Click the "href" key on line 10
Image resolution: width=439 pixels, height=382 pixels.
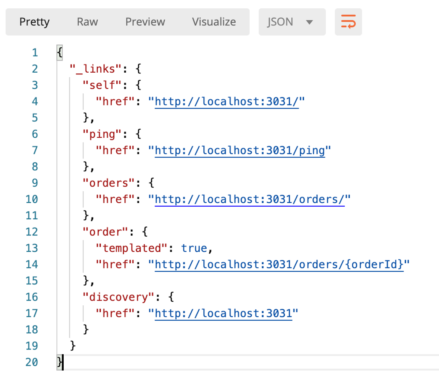pos(115,199)
